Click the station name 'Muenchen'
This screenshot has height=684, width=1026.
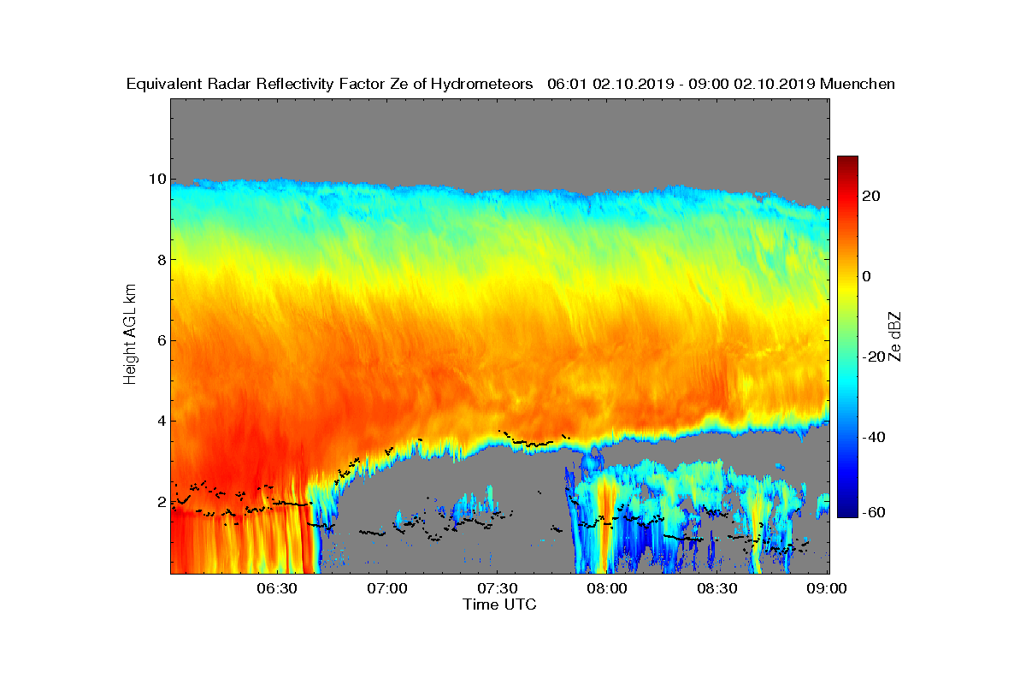858,84
